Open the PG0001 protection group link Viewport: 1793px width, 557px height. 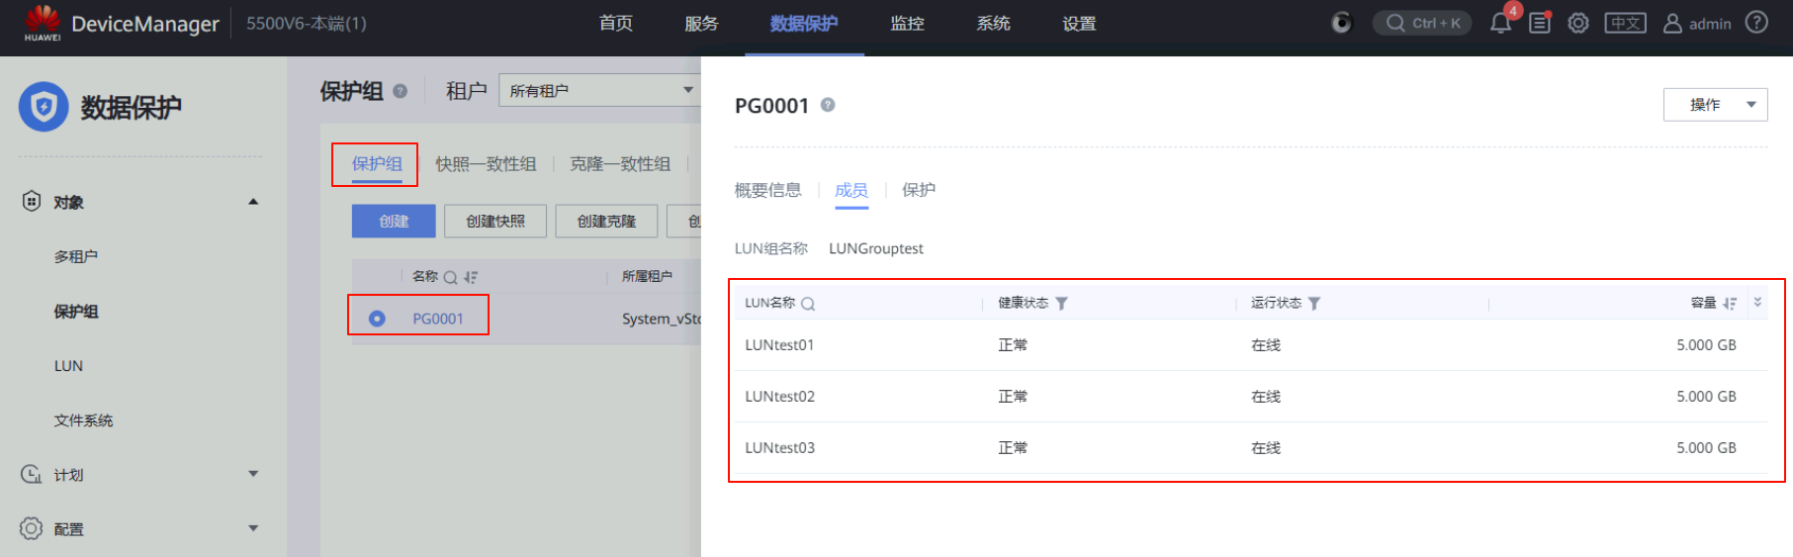[x=437, y=319]
